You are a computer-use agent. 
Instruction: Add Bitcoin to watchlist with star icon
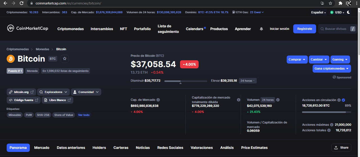tap(65, 59)
